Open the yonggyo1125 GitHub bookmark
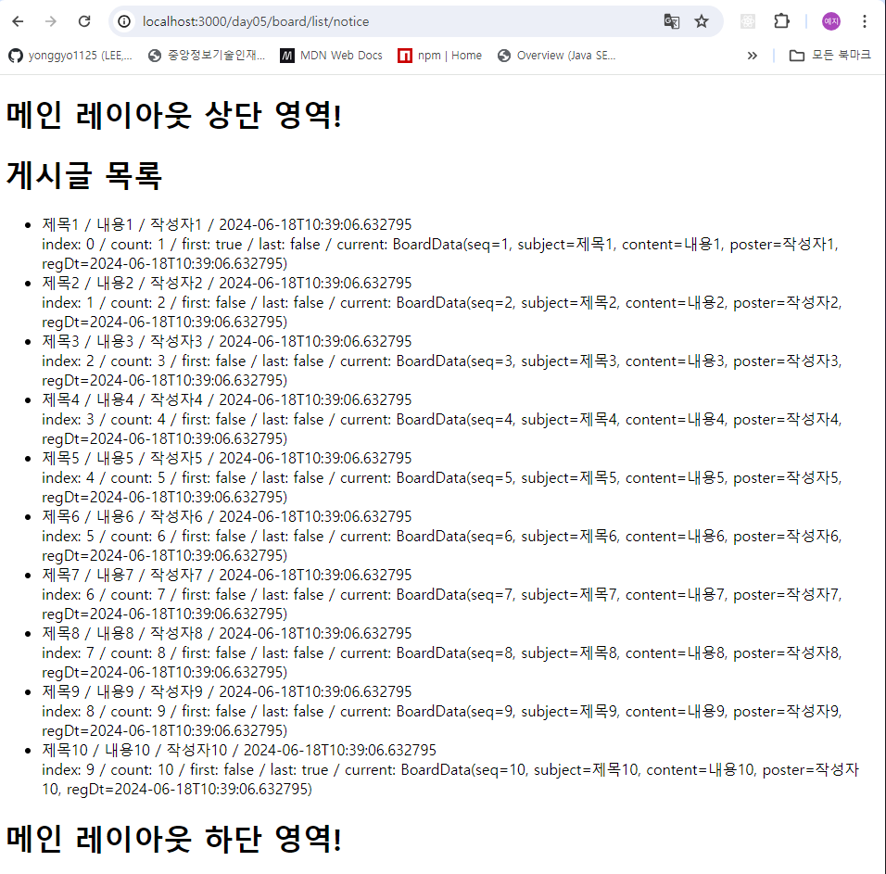The image size is (886, 874). tap(71, 56)
